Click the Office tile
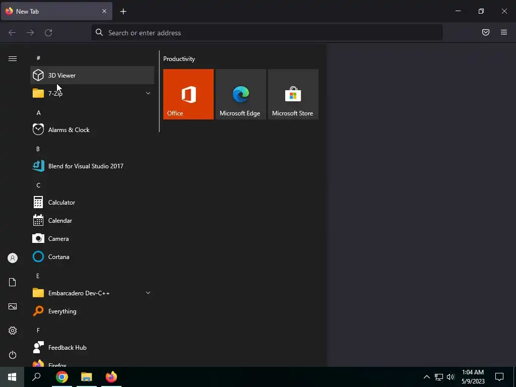Image resolution: width=516 pixels, height=387 pixels. [188, 94]
